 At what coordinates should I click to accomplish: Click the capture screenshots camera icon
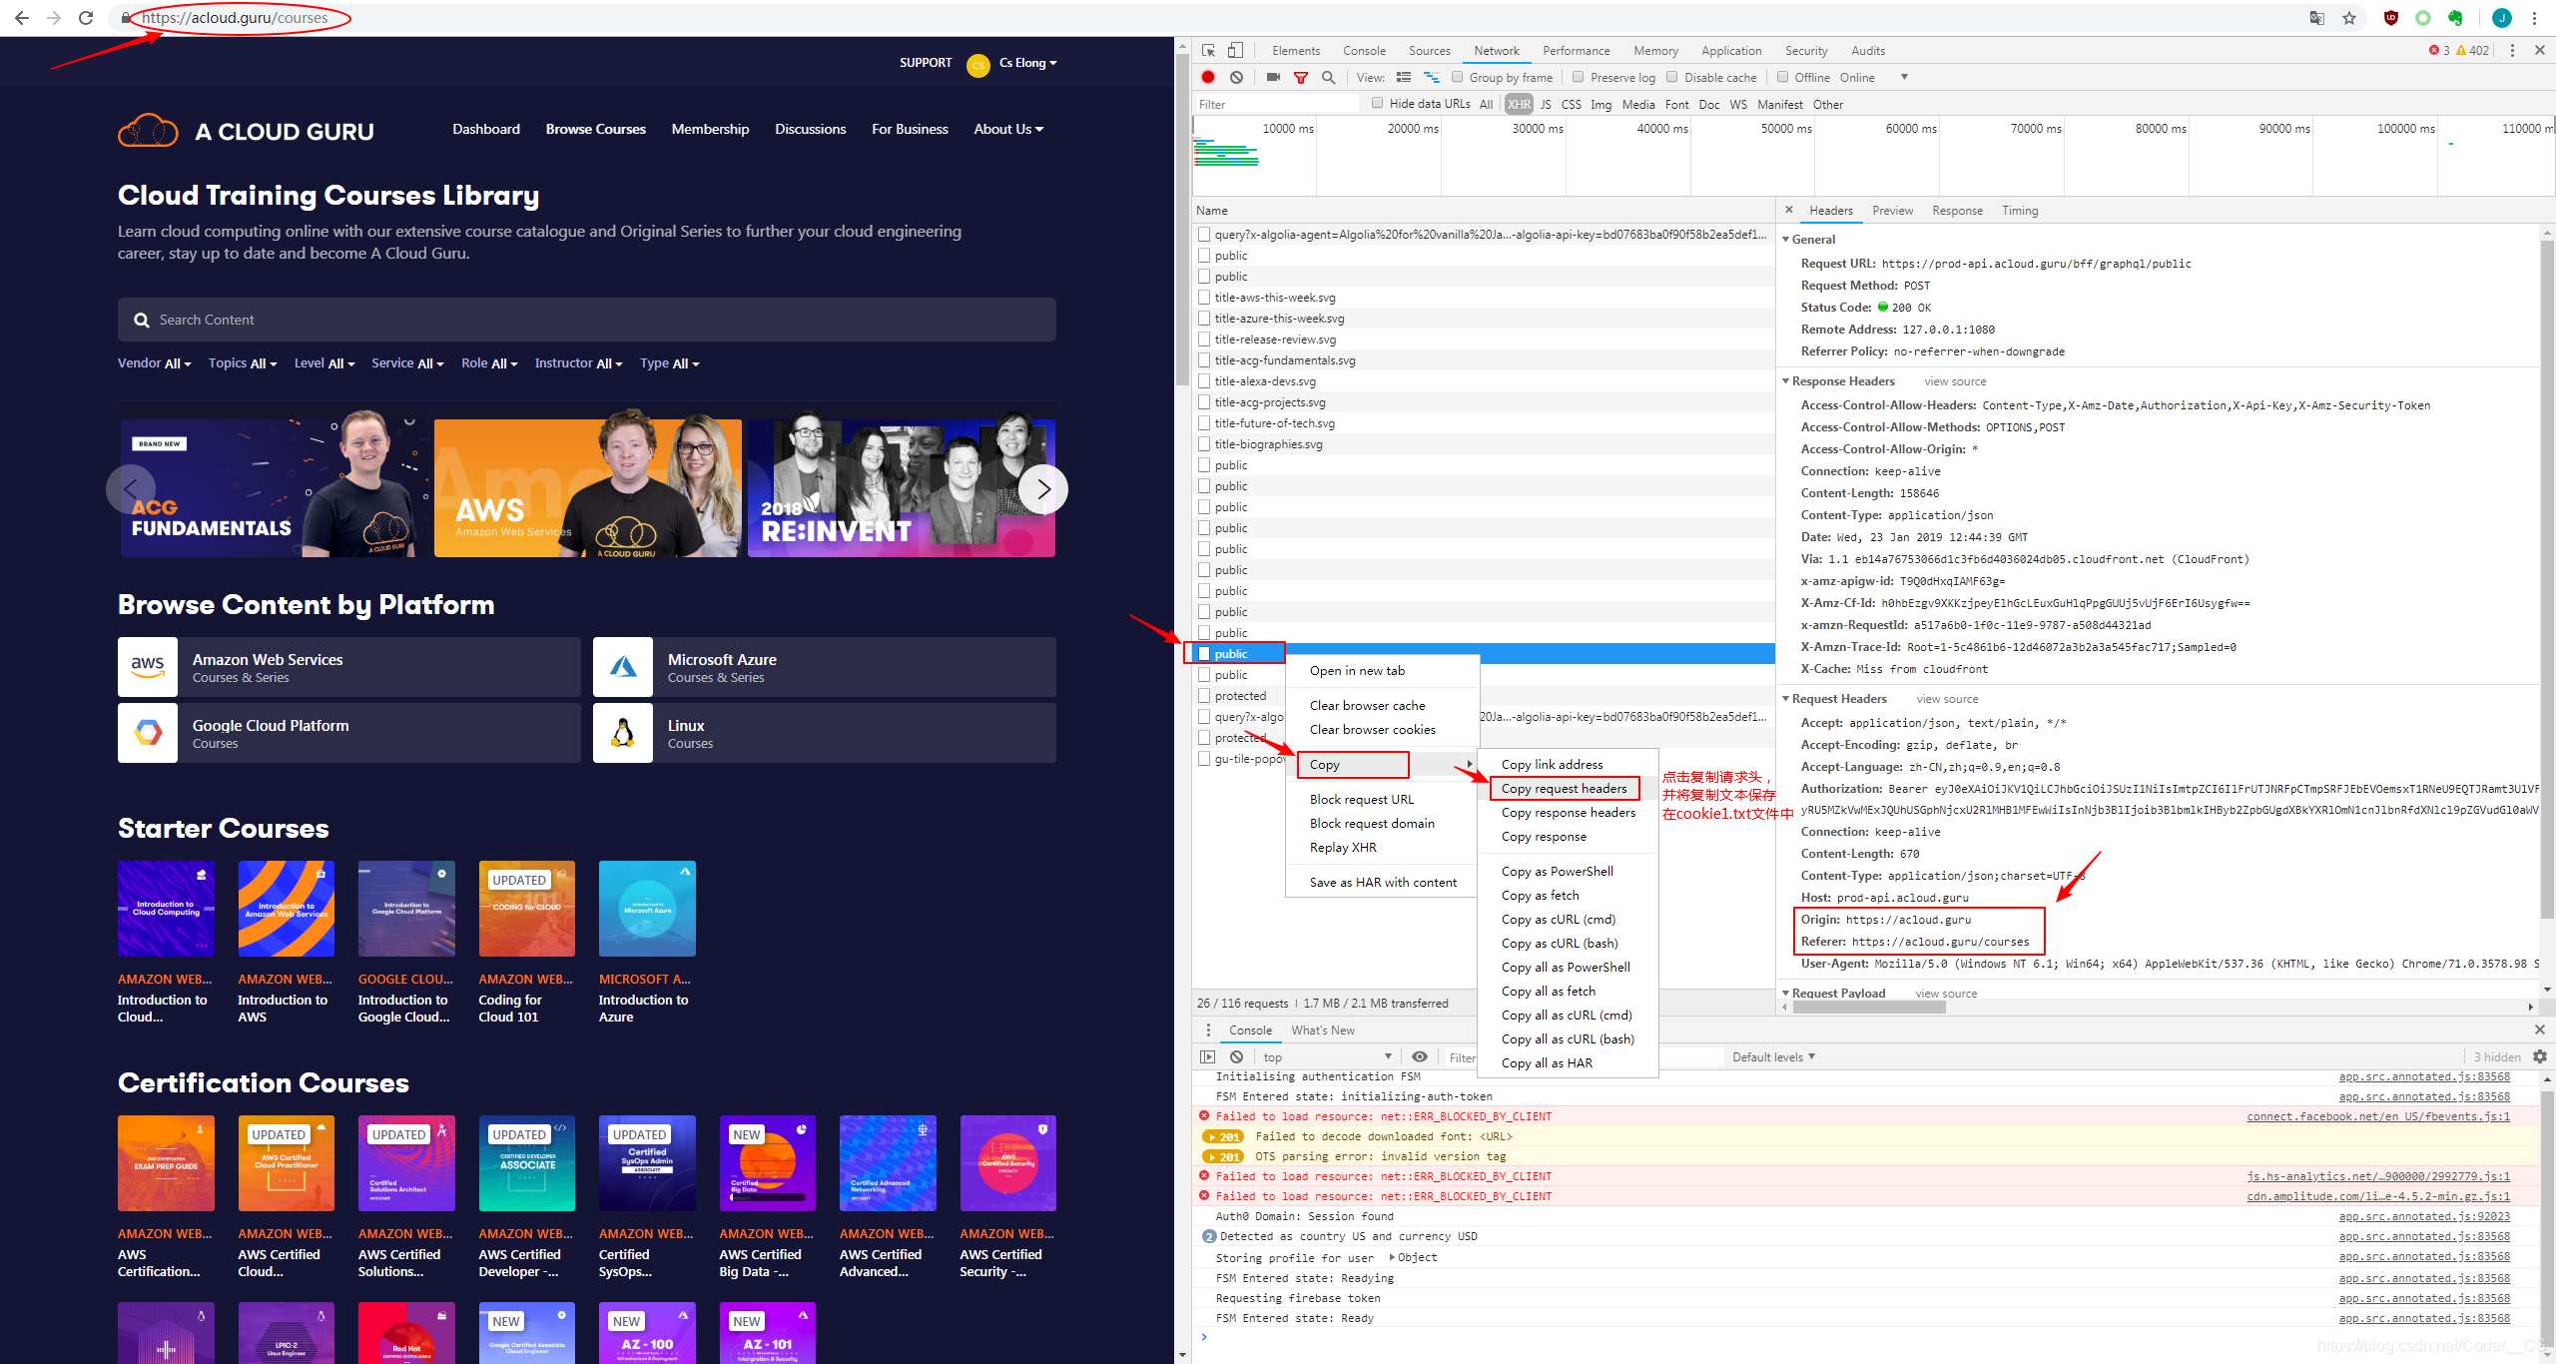point(1273,77)
